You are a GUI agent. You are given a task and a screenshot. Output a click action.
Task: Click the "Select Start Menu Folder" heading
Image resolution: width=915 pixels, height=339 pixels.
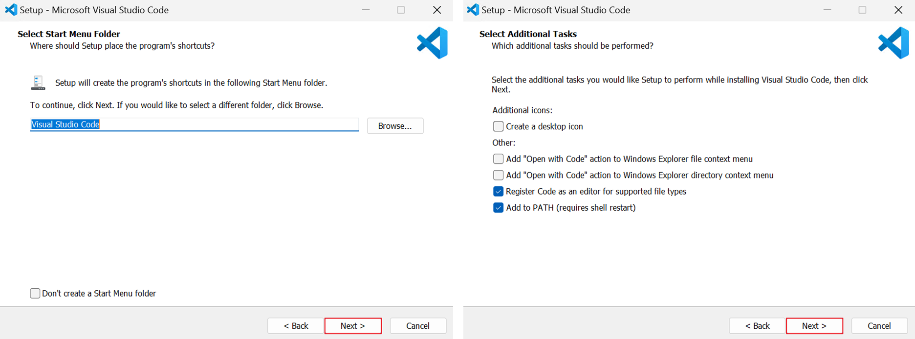pyautogui.click(x=69, y=34)
